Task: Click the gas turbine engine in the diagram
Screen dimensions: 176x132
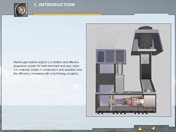Action: (x=126, y=102)
